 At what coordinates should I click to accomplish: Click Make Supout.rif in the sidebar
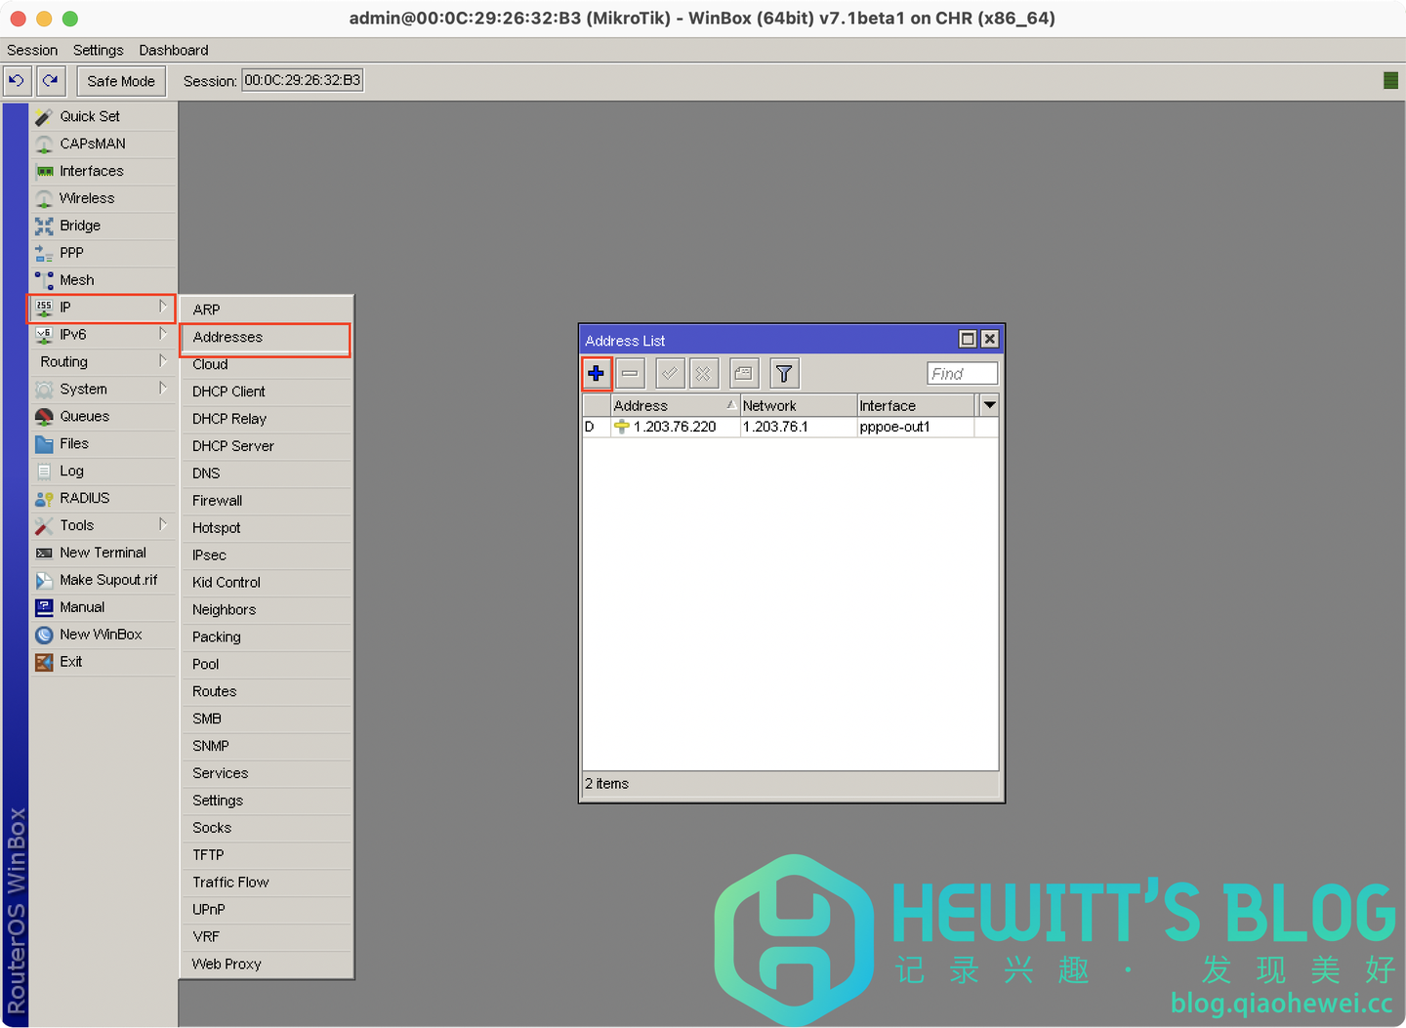[103, 580]
